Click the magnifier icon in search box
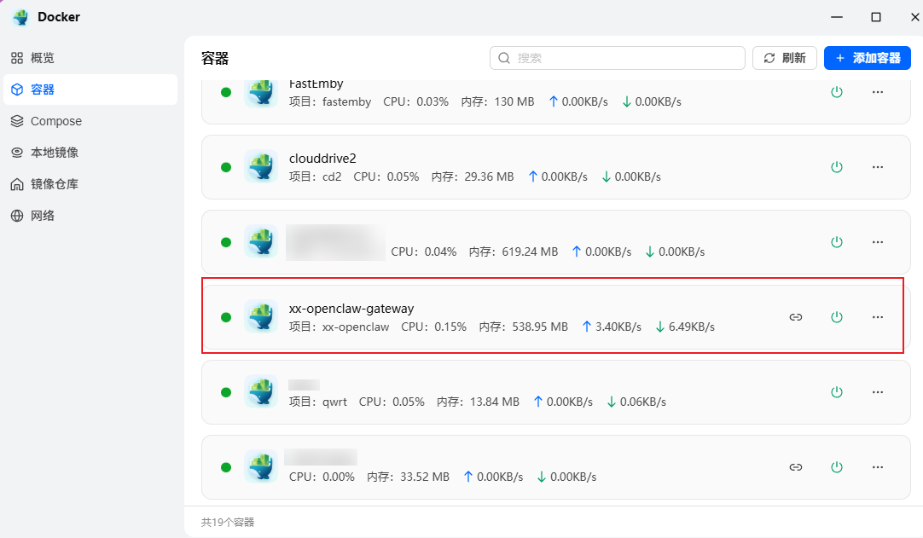Viewport: 923px width, 538px height. click(x=504, y=58)
